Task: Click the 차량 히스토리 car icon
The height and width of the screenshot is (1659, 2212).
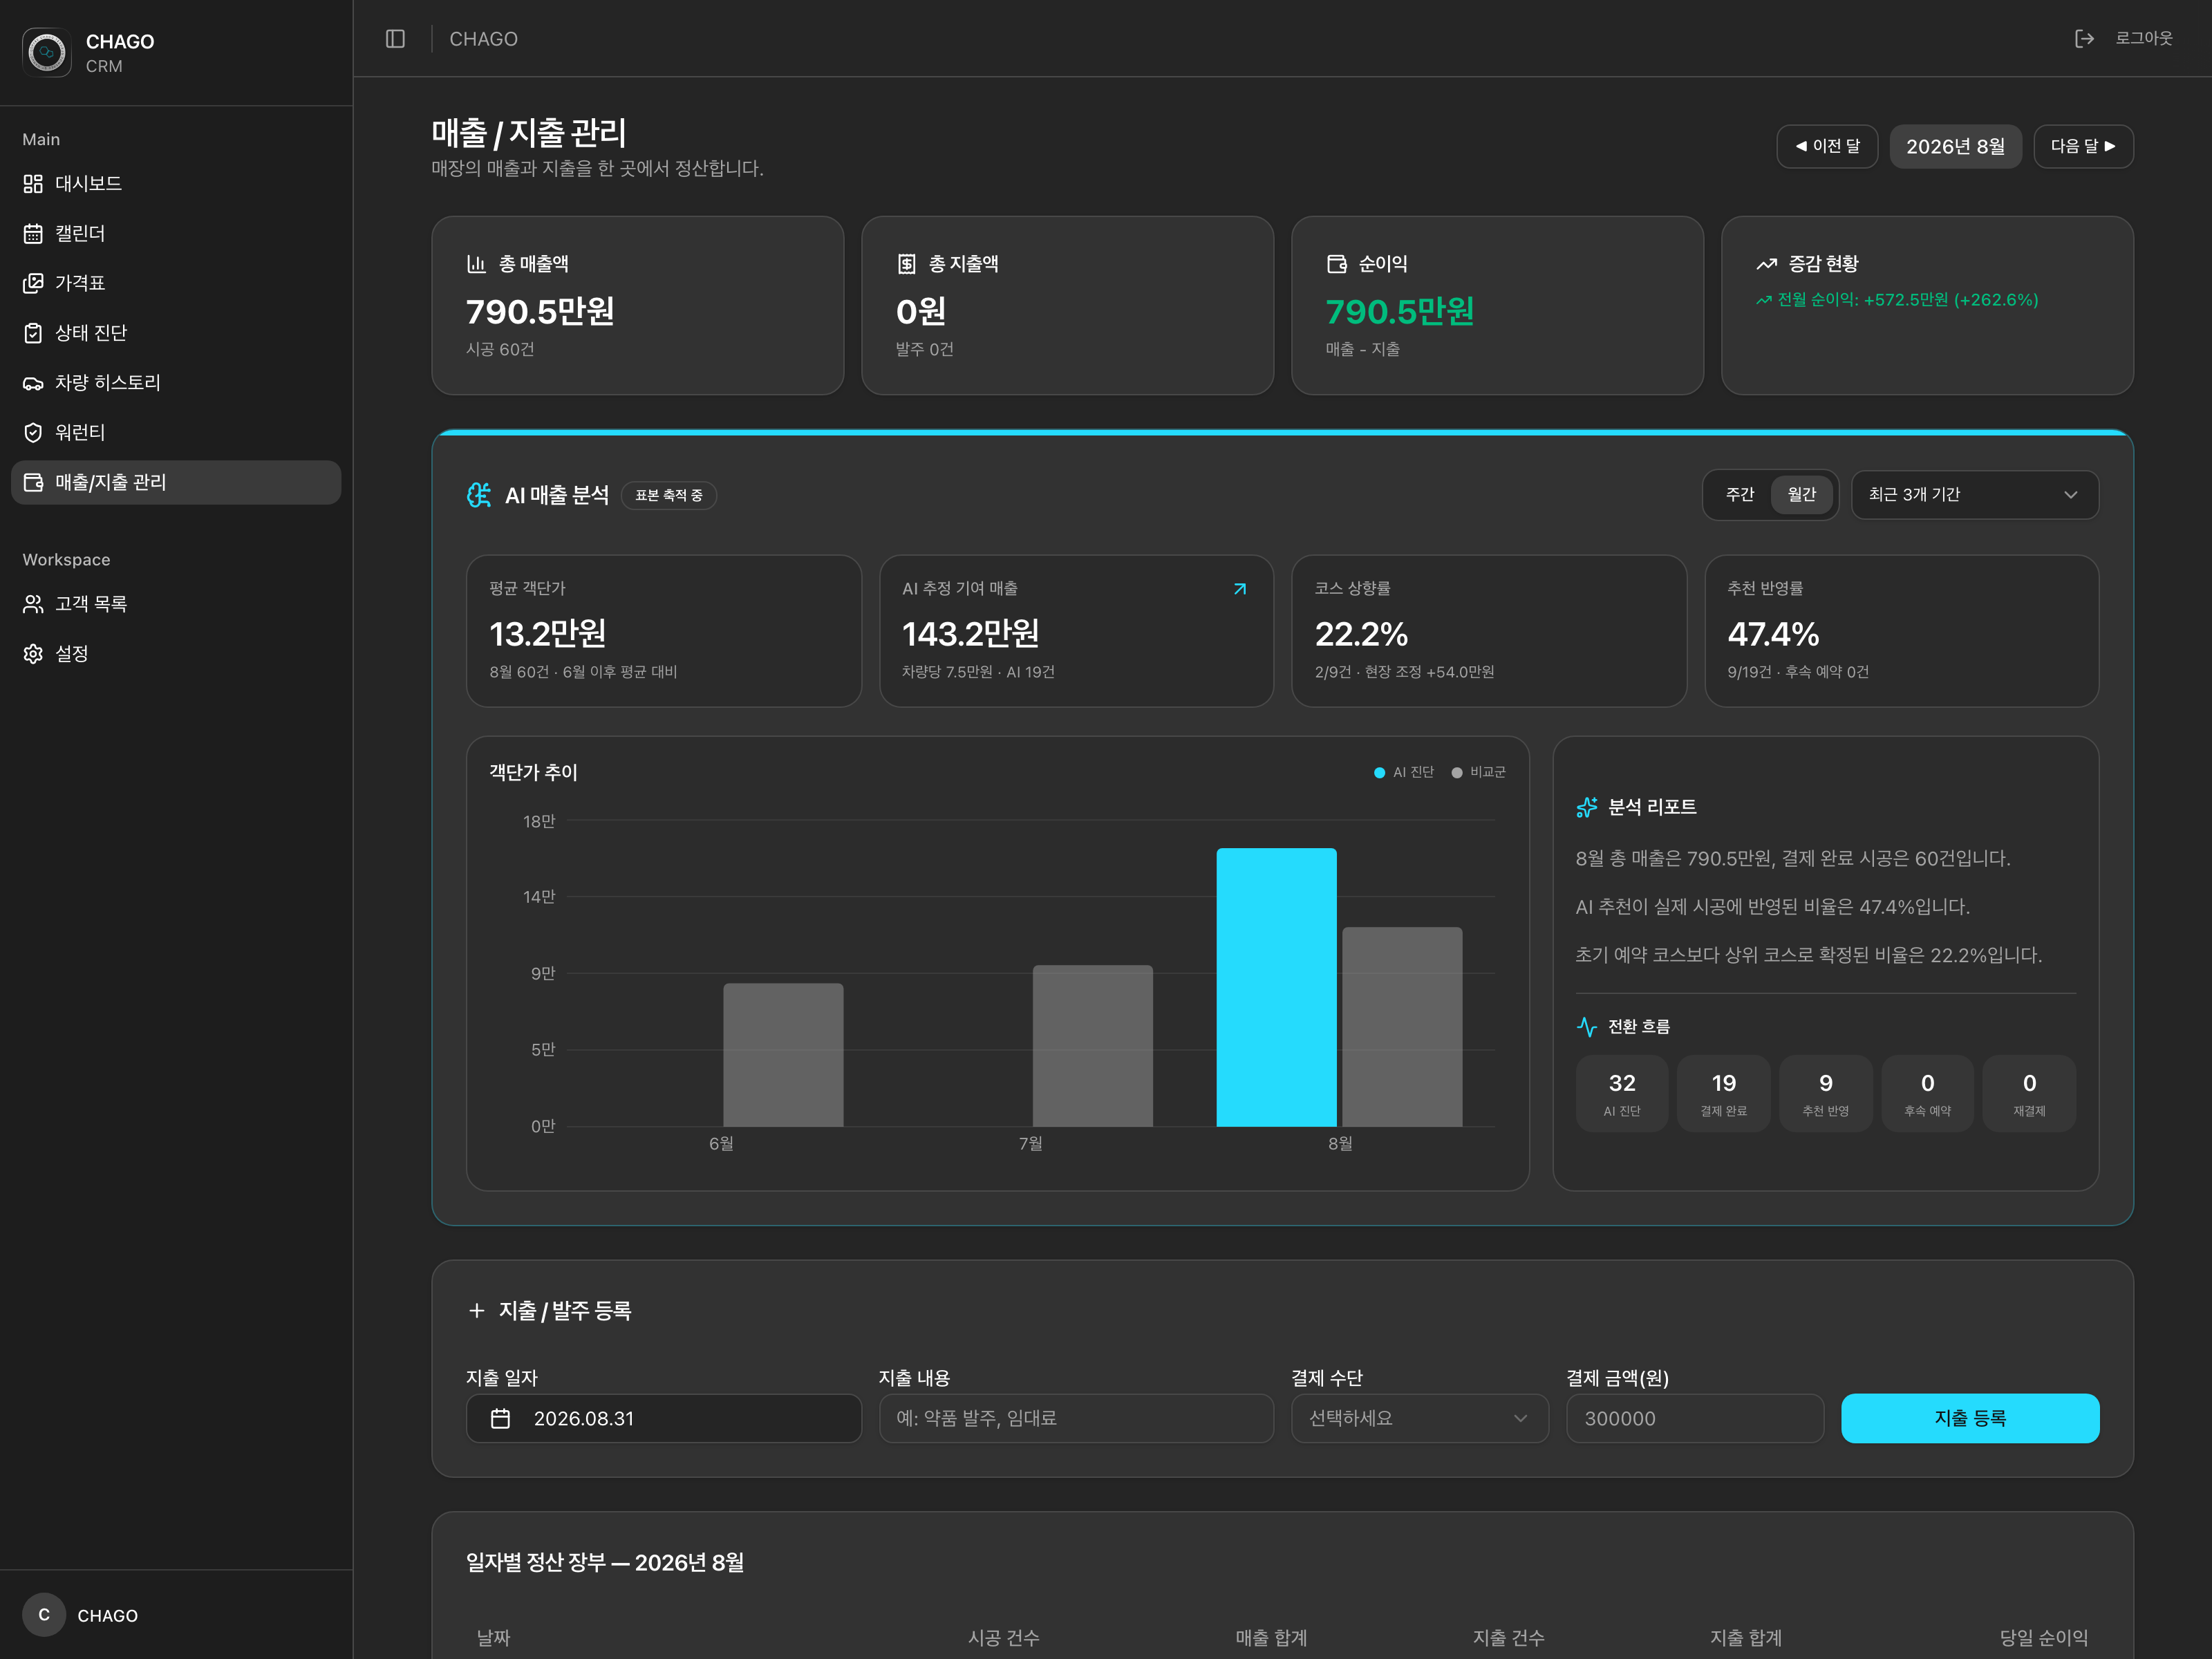Action: pos(33,383)
